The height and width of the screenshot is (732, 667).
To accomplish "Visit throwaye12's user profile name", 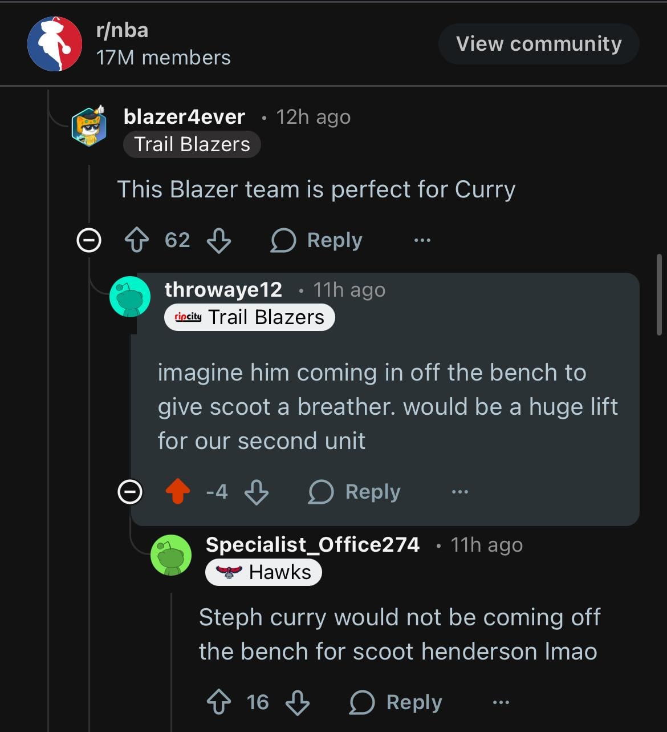I will coord(223,290).
